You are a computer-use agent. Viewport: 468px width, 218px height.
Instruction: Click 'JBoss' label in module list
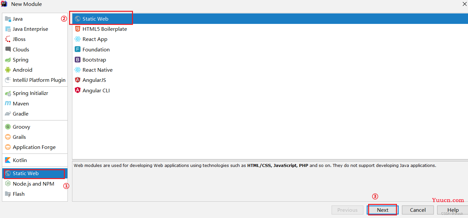point(19,39)
